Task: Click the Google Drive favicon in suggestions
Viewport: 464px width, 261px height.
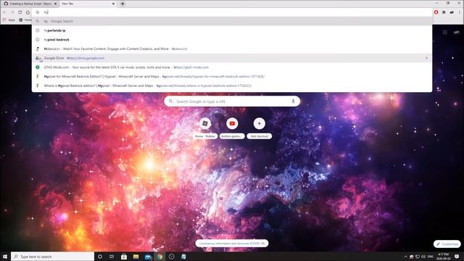Action: click(x=38, y=58)
